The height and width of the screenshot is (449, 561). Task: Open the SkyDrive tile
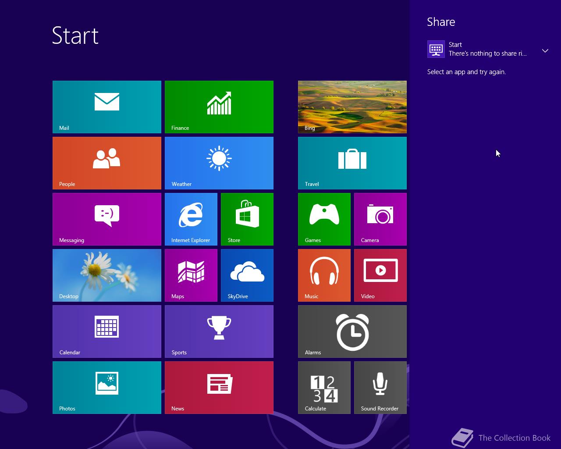click(x=247, y=275)
